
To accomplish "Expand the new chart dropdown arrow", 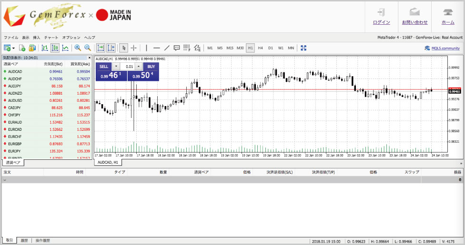I will [x=13, y=48].
